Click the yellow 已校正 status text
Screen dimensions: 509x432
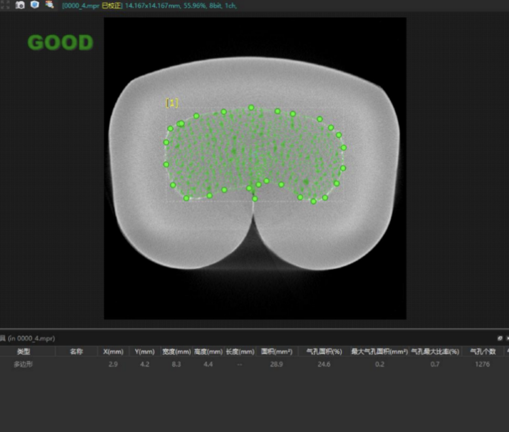coord(111,6)
